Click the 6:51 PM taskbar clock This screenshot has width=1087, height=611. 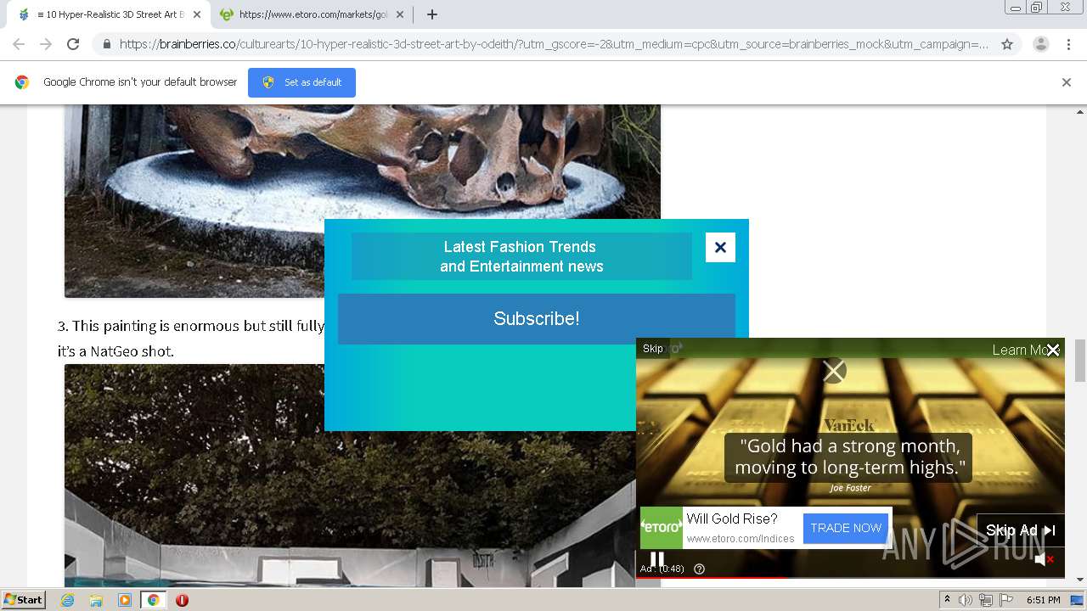1043,600
